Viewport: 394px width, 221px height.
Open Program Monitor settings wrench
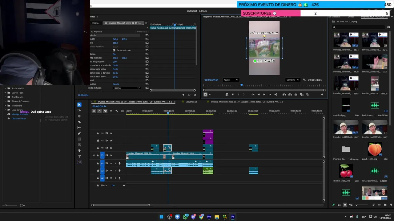(304, 80)
